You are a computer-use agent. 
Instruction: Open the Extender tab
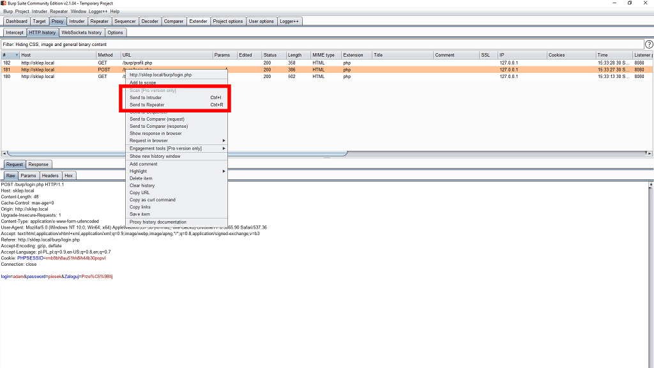click(x=198, y=21)
